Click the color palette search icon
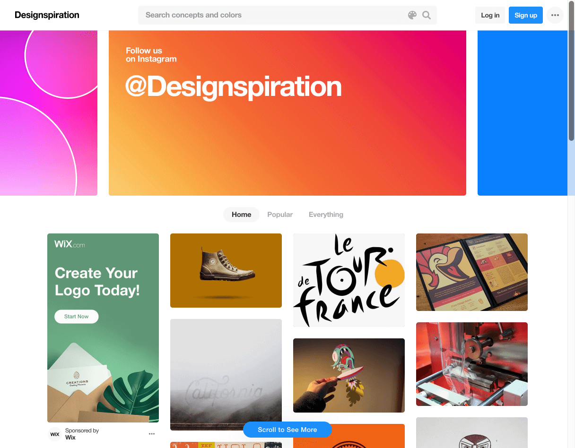Viewport: 575px width, 448px height. [412, 15]
